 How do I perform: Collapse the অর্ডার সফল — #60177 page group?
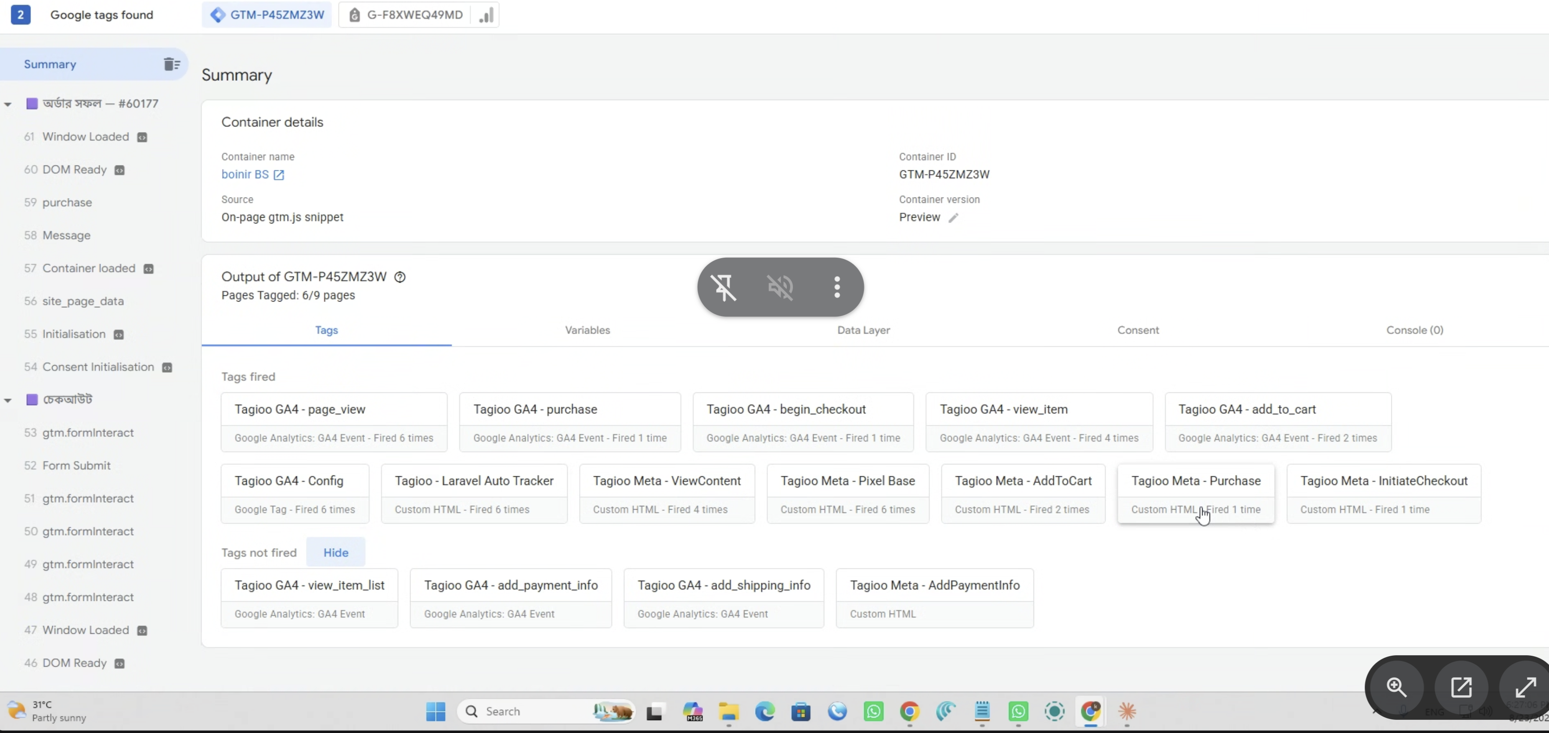(x=8, y=104)
